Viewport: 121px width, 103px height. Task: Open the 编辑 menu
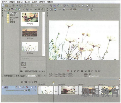click(x=12, y=2)
